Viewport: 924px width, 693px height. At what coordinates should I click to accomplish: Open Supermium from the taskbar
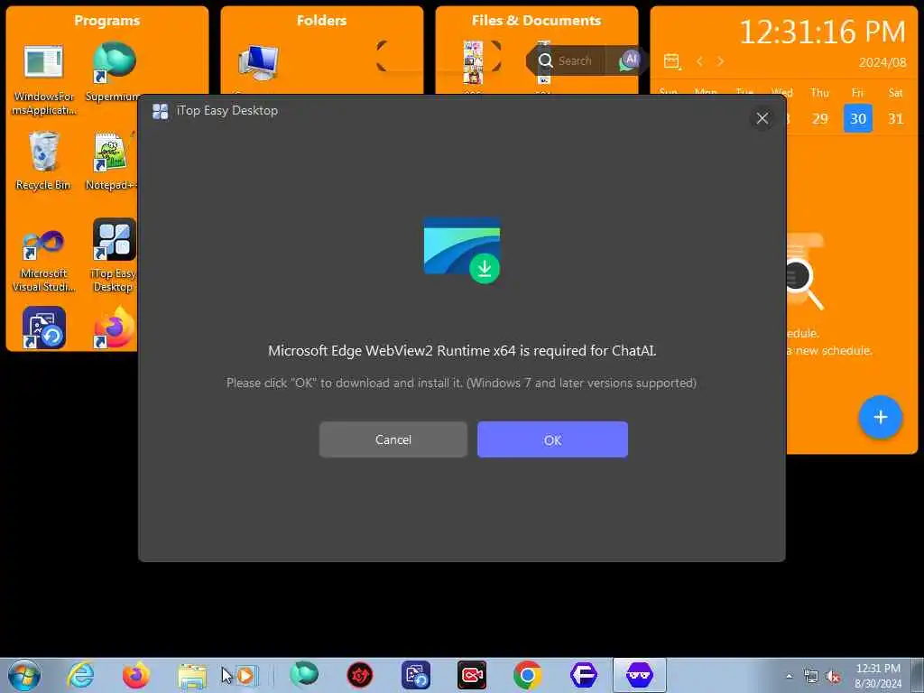point(304,674)
